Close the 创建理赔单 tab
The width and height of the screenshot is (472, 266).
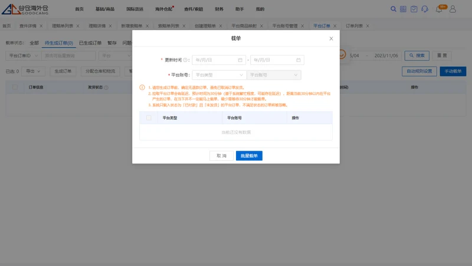pos(221,26)
